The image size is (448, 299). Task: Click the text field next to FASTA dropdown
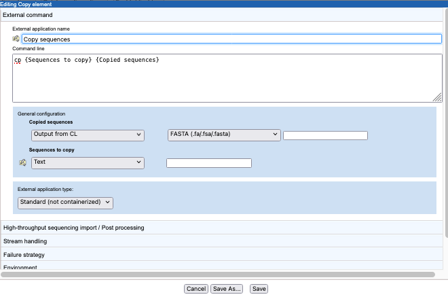325,135
